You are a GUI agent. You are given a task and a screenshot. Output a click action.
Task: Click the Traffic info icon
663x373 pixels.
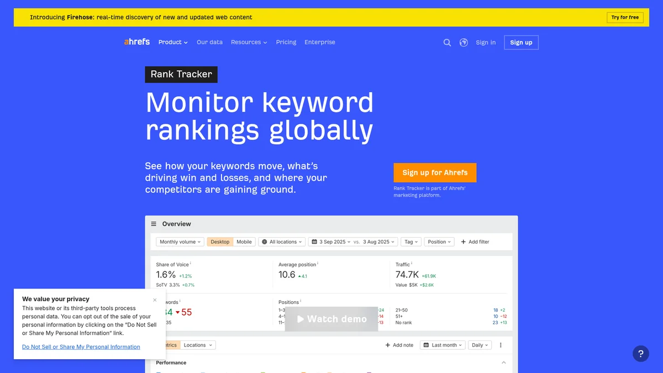[412, 264]
